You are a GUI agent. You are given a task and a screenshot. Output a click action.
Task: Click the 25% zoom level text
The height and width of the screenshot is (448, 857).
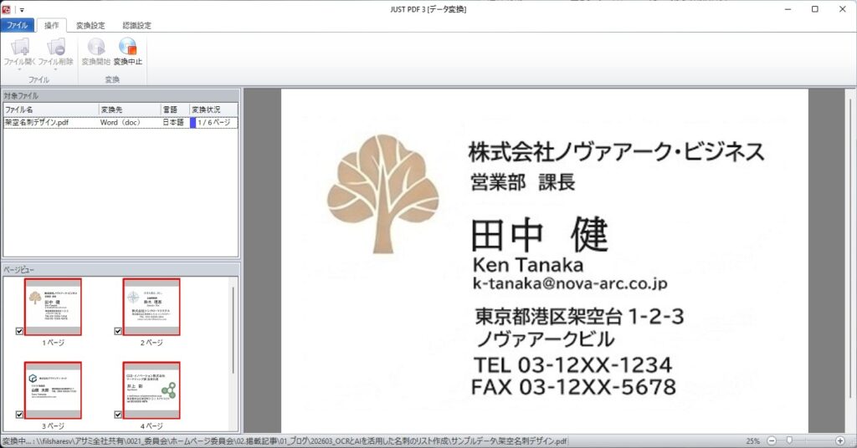pyautogui.click(x=752, y=441)
